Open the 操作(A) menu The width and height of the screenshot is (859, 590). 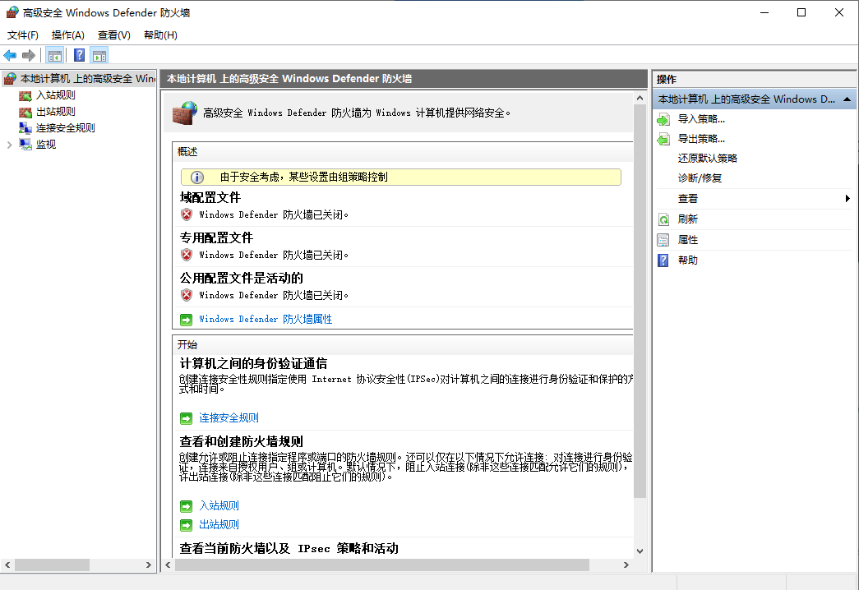point(68,35)
